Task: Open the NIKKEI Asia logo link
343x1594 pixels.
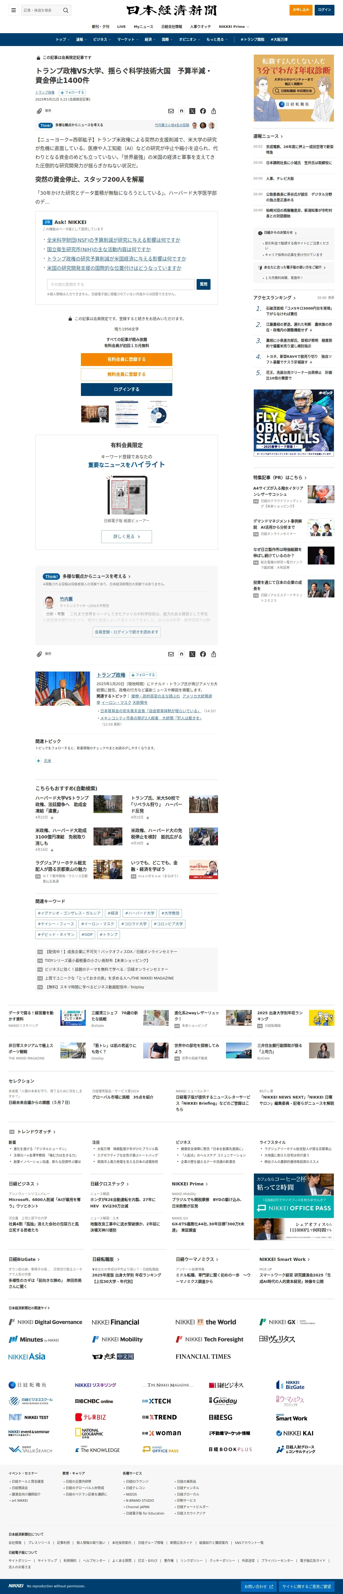Action: tap(26, 1356)
